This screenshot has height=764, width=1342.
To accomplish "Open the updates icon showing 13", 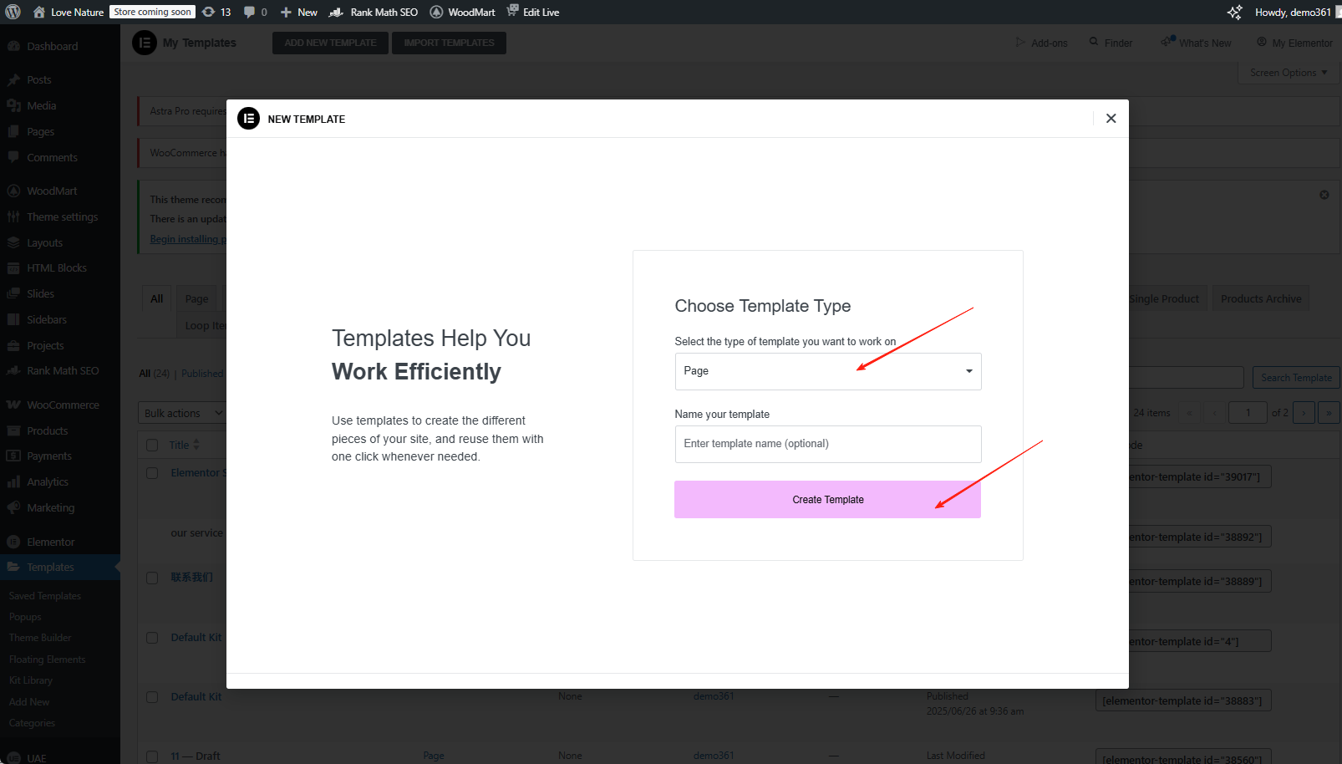I will click(x=216, y=12).
